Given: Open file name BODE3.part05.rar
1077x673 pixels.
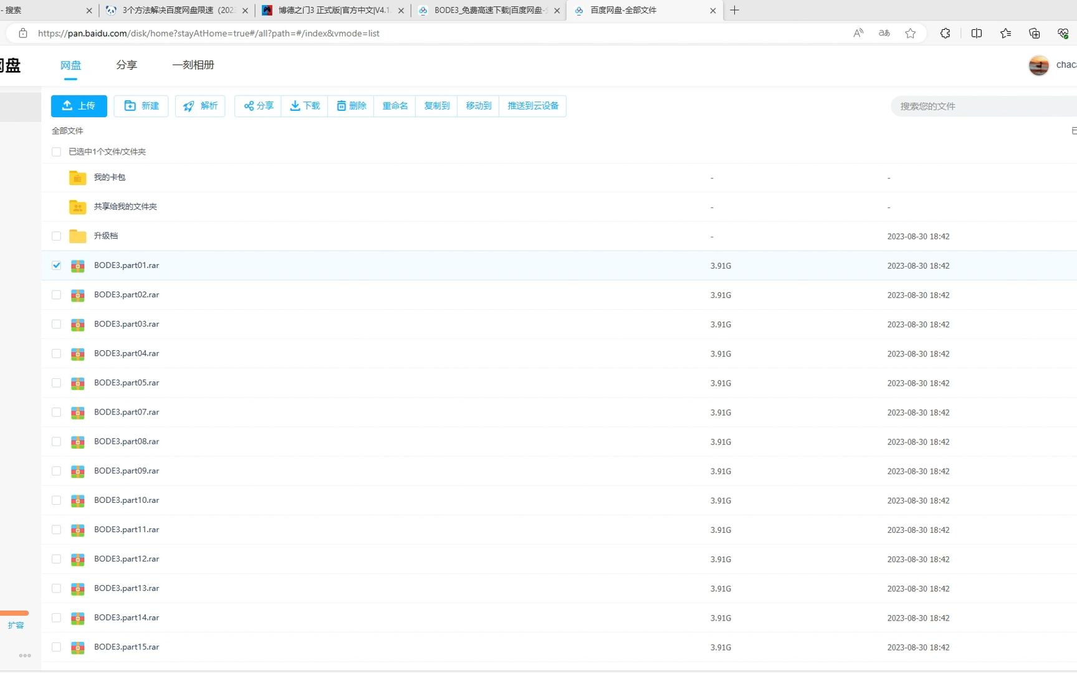Looking at the screenshot, I should (127, 383).
